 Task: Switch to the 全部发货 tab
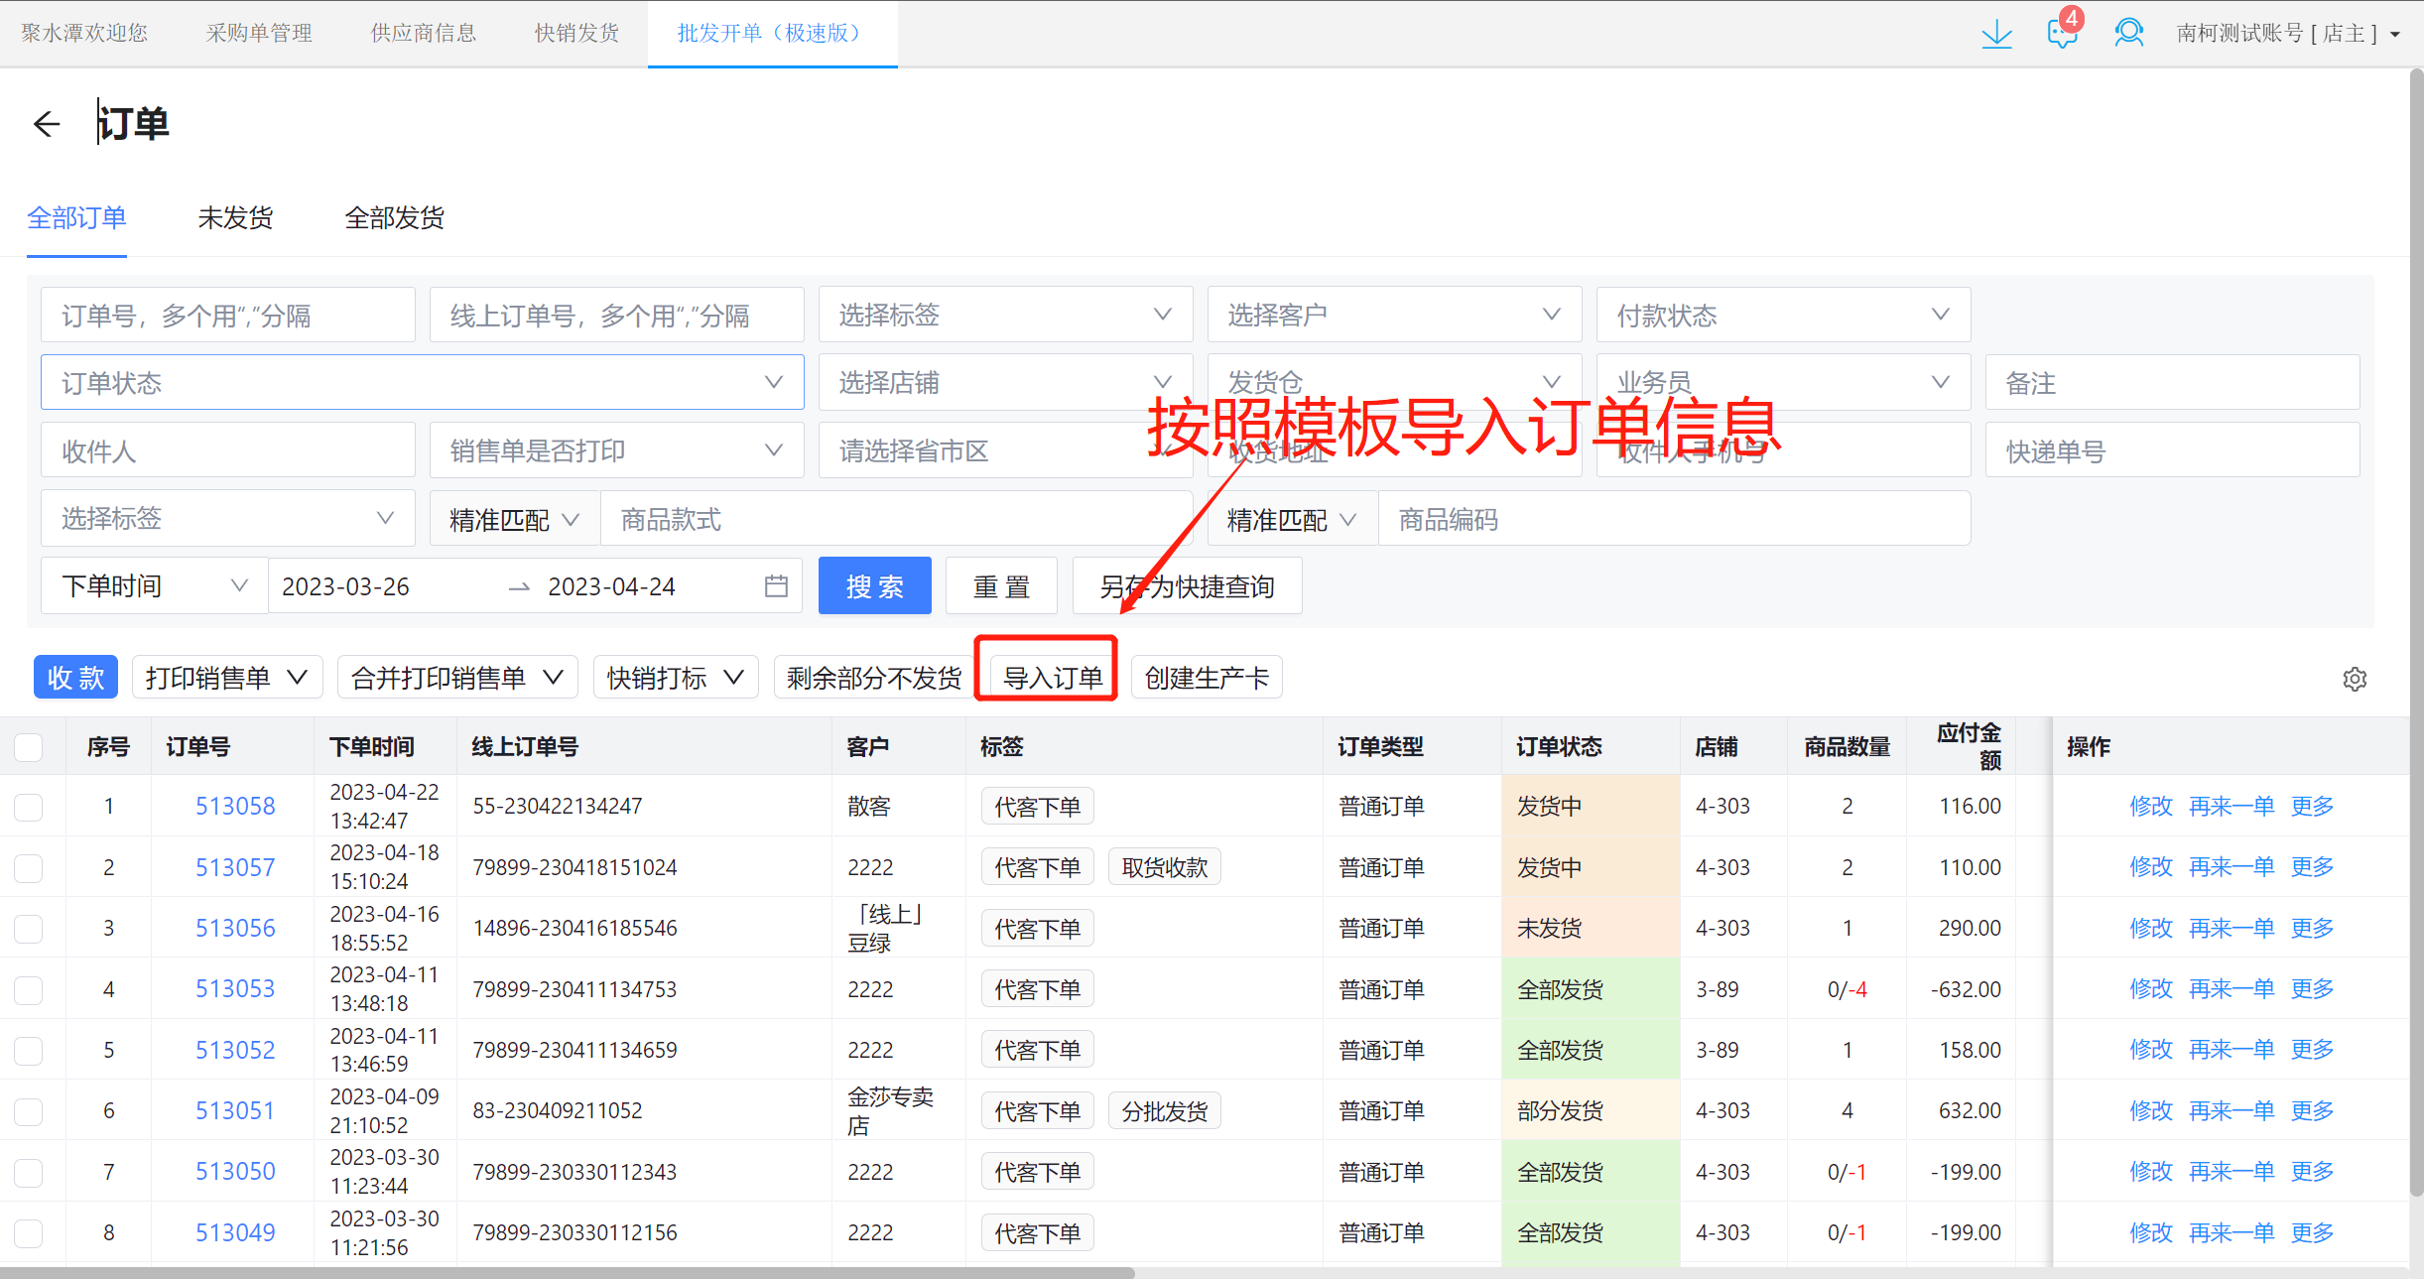point(394,218)
